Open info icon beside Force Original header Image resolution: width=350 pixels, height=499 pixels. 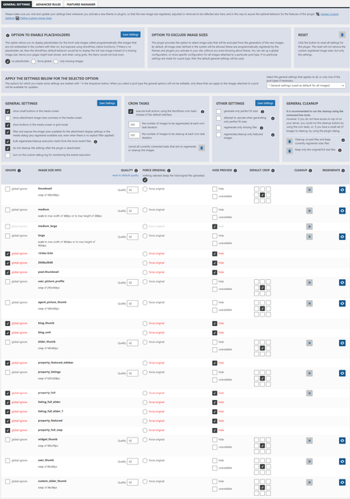click(x=169, y=171)
